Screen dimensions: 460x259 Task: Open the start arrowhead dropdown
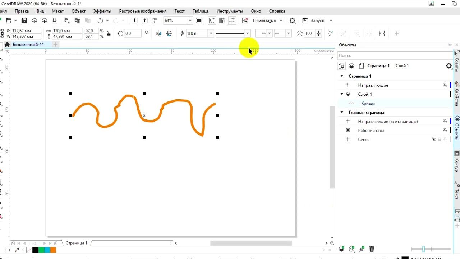270,33
